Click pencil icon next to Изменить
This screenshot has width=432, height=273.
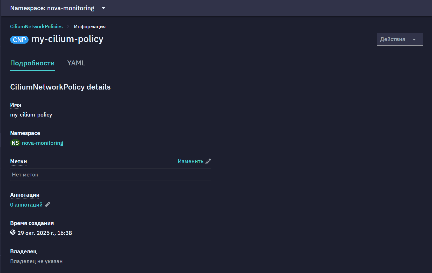208,161
